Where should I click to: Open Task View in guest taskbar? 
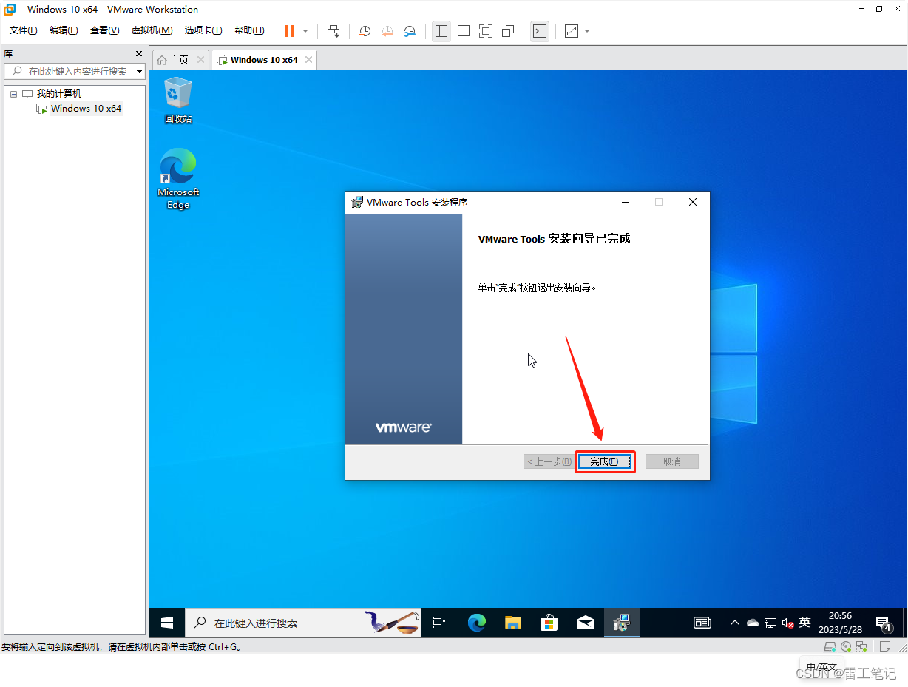click(439, 623)
